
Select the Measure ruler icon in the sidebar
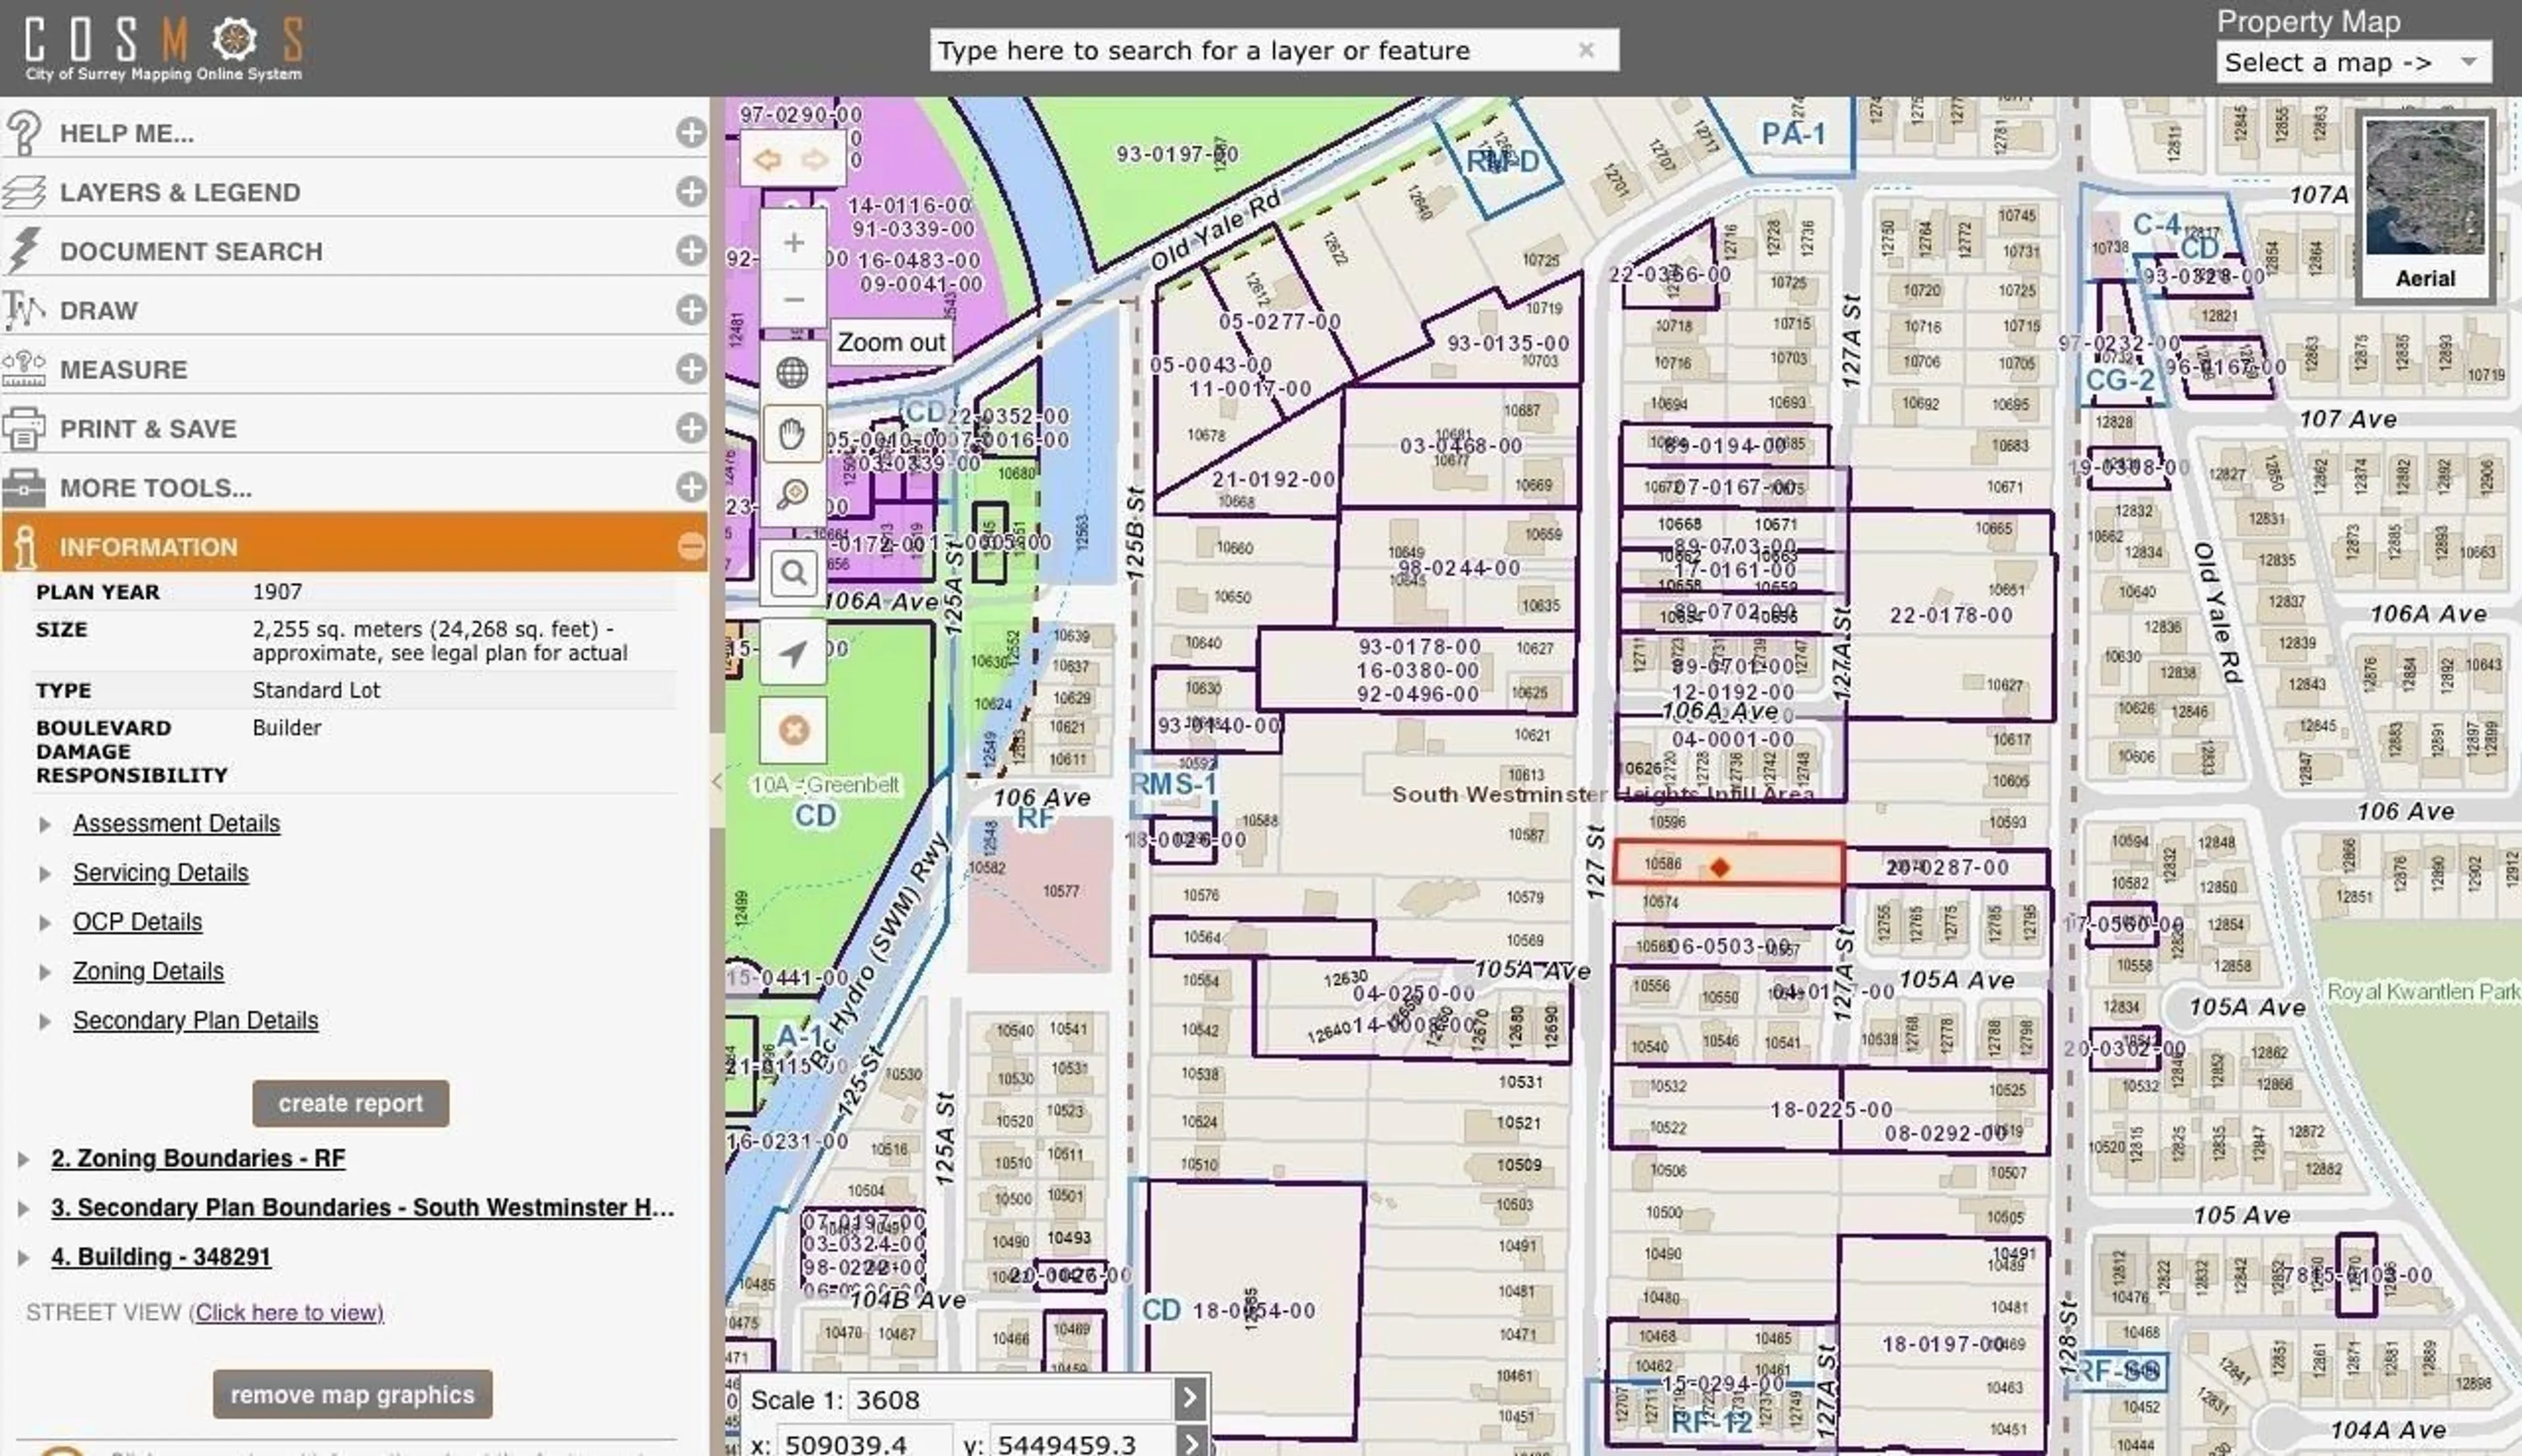(x=25, y=368)
